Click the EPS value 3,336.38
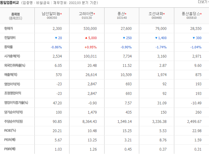 160,122
